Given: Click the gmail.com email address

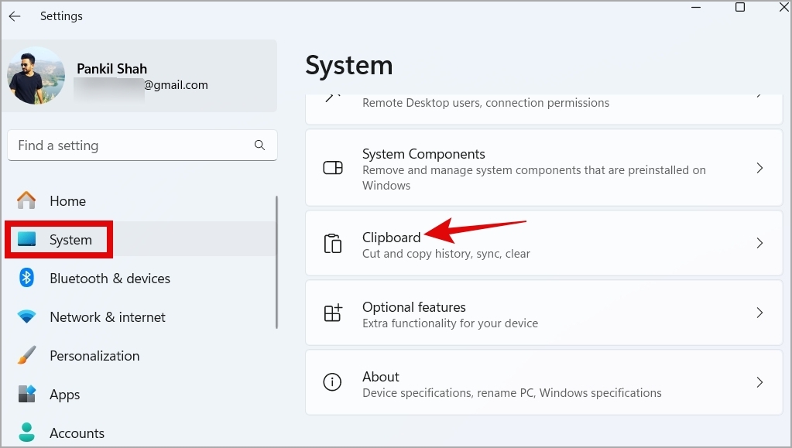Looking at the screenshot, I should (x=176, y=85).
